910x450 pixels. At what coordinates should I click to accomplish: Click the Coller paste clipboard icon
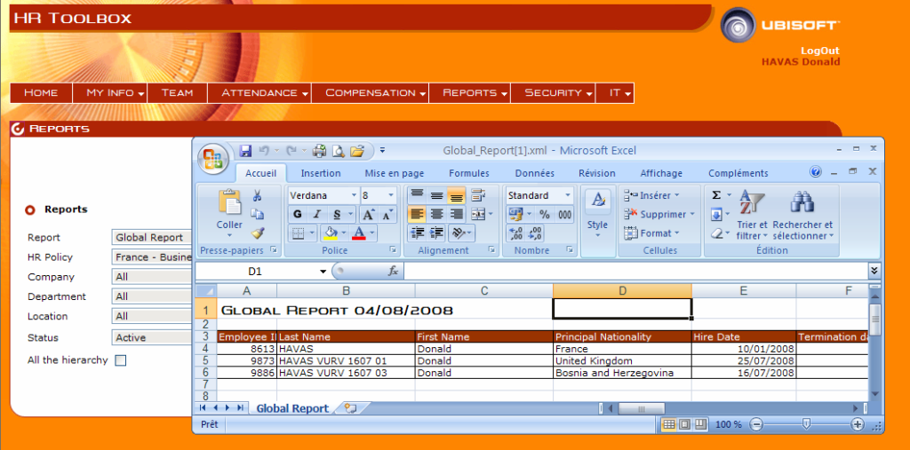click(230, 202)
